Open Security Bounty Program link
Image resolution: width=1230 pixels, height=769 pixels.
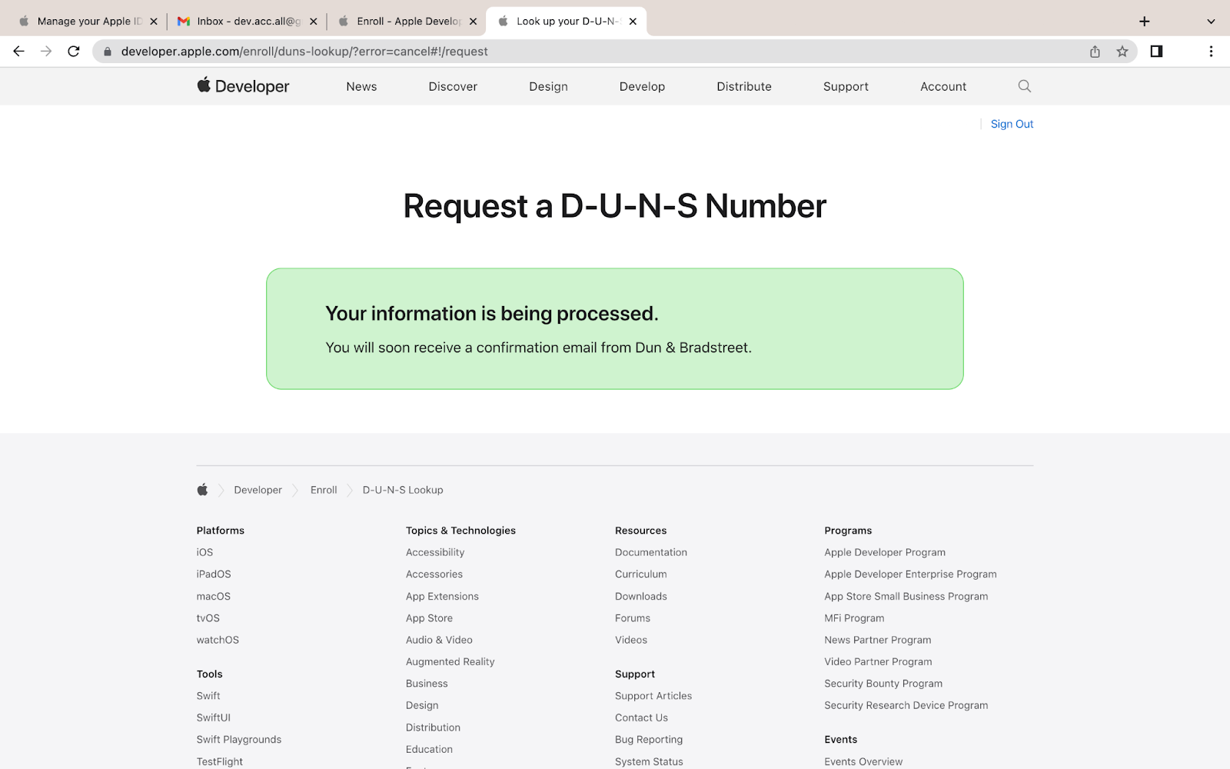883,684
